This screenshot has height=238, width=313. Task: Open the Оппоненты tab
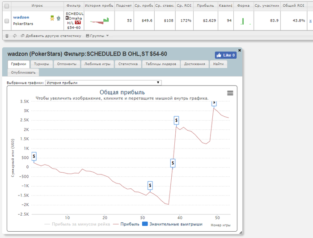click(x=67, y=64)
